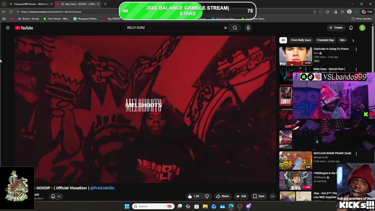Go back in the browser
The image size is (375, 211).
click(4, 12)
